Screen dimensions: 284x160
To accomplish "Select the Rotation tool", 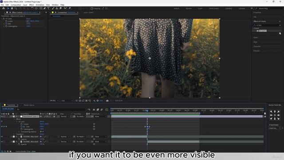I will click(32, 8).
